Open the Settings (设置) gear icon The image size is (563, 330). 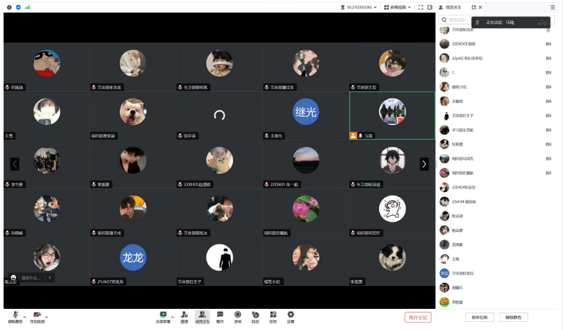coord(291,315)
